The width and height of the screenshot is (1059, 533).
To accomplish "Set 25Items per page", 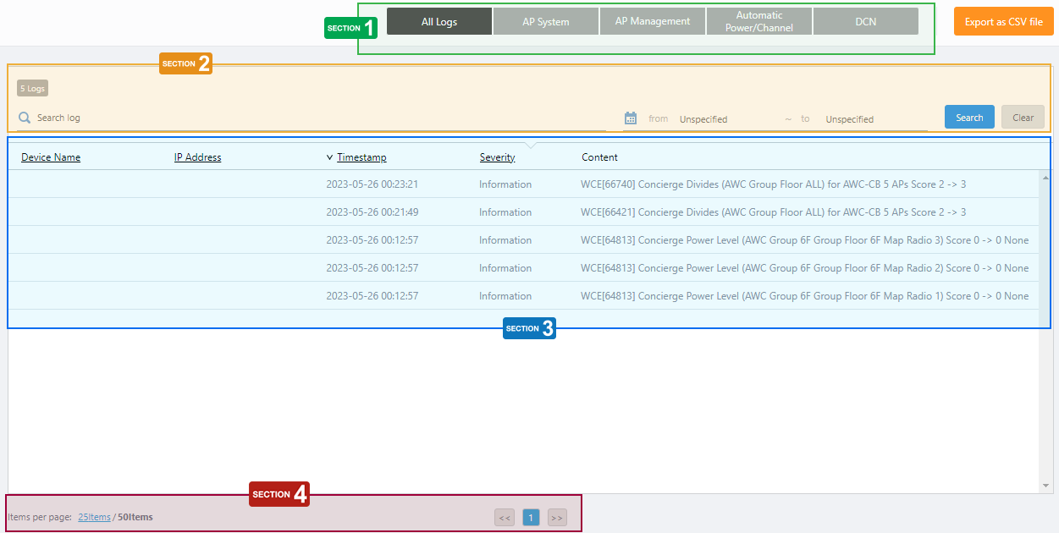I will click(x=94, y=517).
